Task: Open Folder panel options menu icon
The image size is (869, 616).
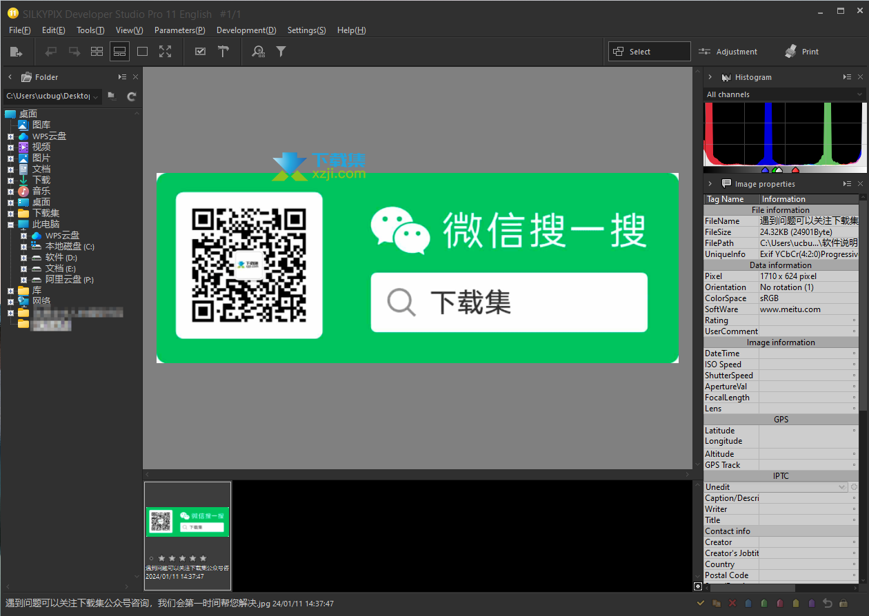Action: [122, 77]
